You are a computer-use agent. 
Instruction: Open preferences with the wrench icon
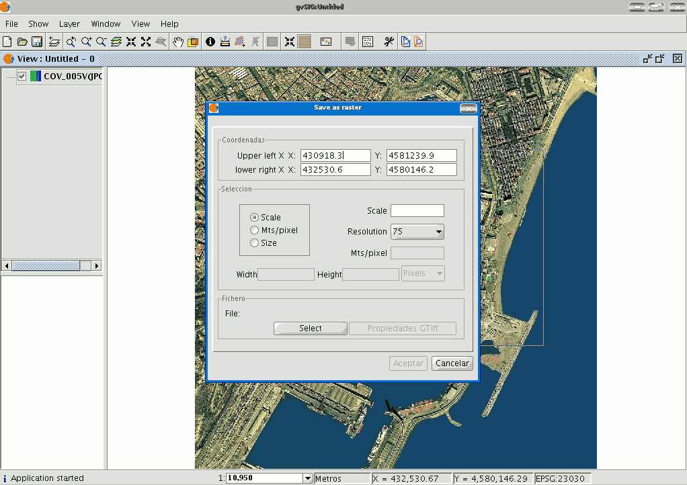[389, 42]
